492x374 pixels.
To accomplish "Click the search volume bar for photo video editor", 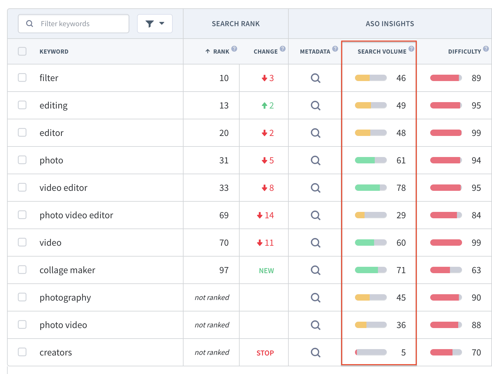I will click(371, 215).
